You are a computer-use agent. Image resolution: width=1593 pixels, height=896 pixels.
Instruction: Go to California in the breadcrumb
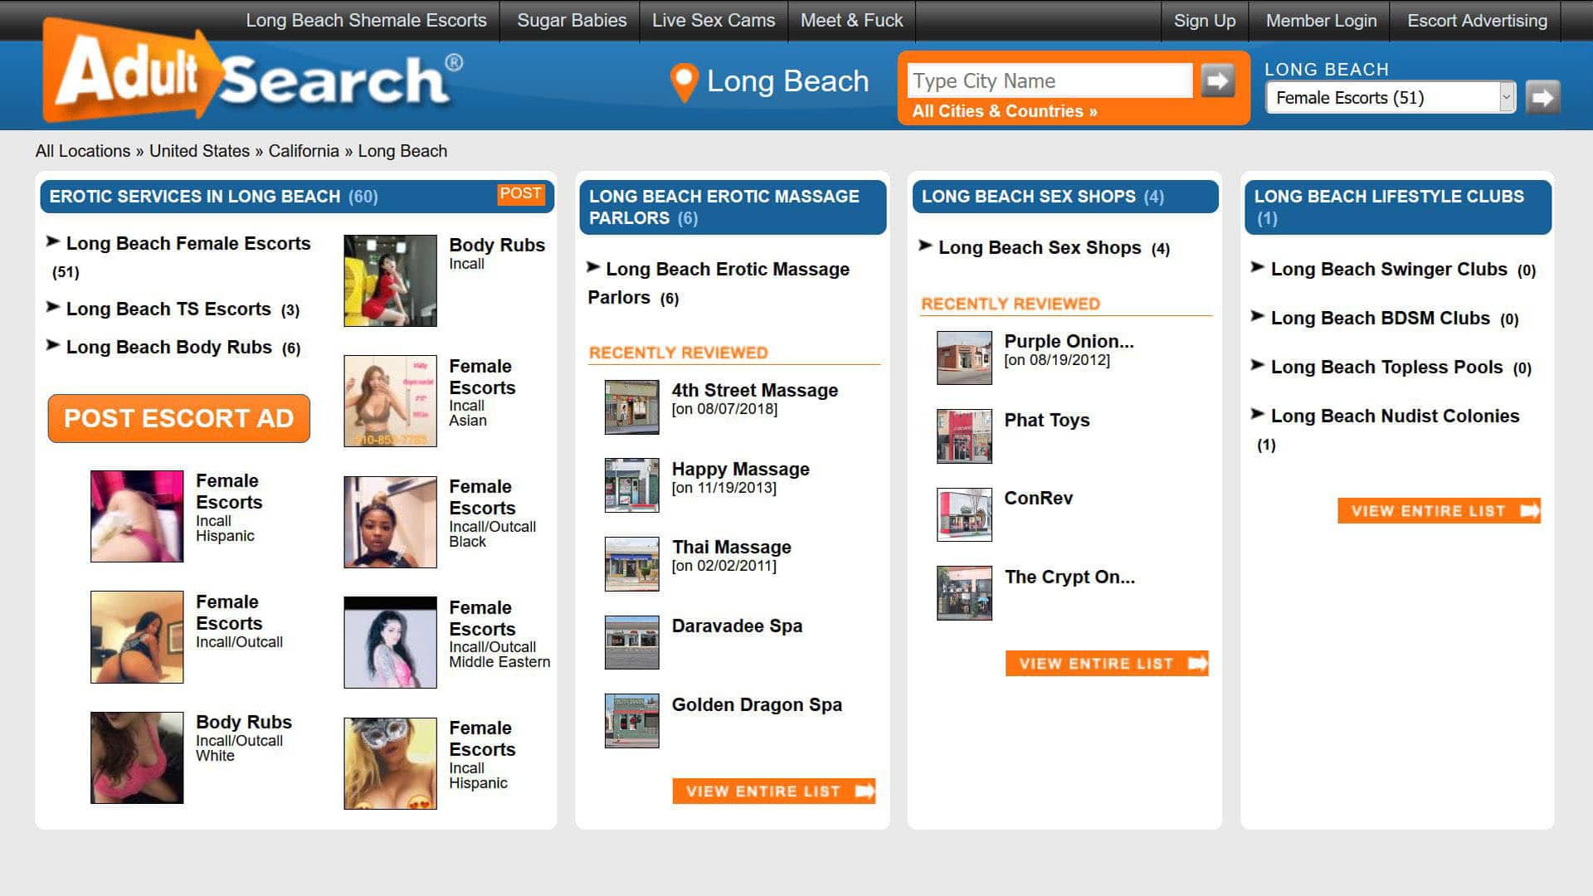point(304,151)
